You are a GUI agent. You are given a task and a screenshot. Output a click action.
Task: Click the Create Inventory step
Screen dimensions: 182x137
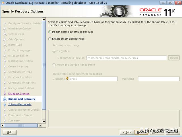pos(18,67)
